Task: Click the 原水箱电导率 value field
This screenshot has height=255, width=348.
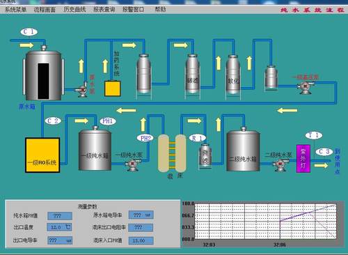Action: point(141,215)
